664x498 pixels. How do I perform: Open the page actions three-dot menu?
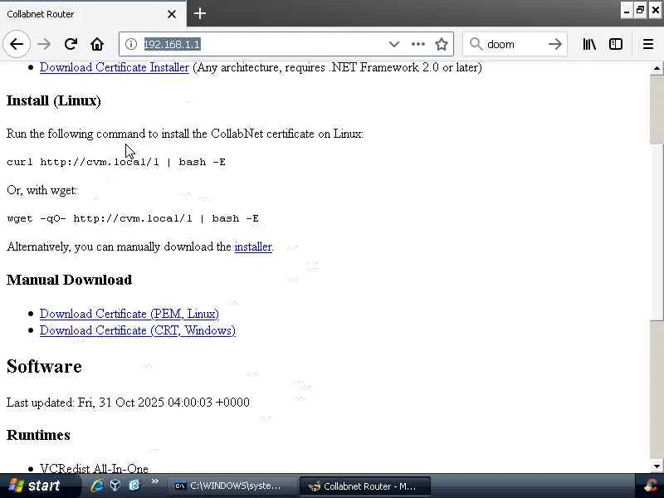pos(418,44)
